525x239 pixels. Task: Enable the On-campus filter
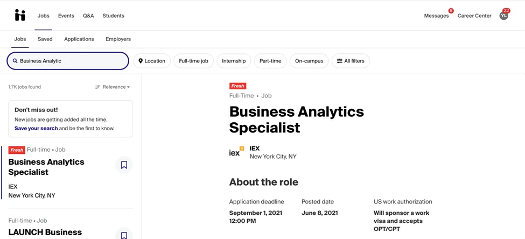pyautogui.click(x=309, y=61)
